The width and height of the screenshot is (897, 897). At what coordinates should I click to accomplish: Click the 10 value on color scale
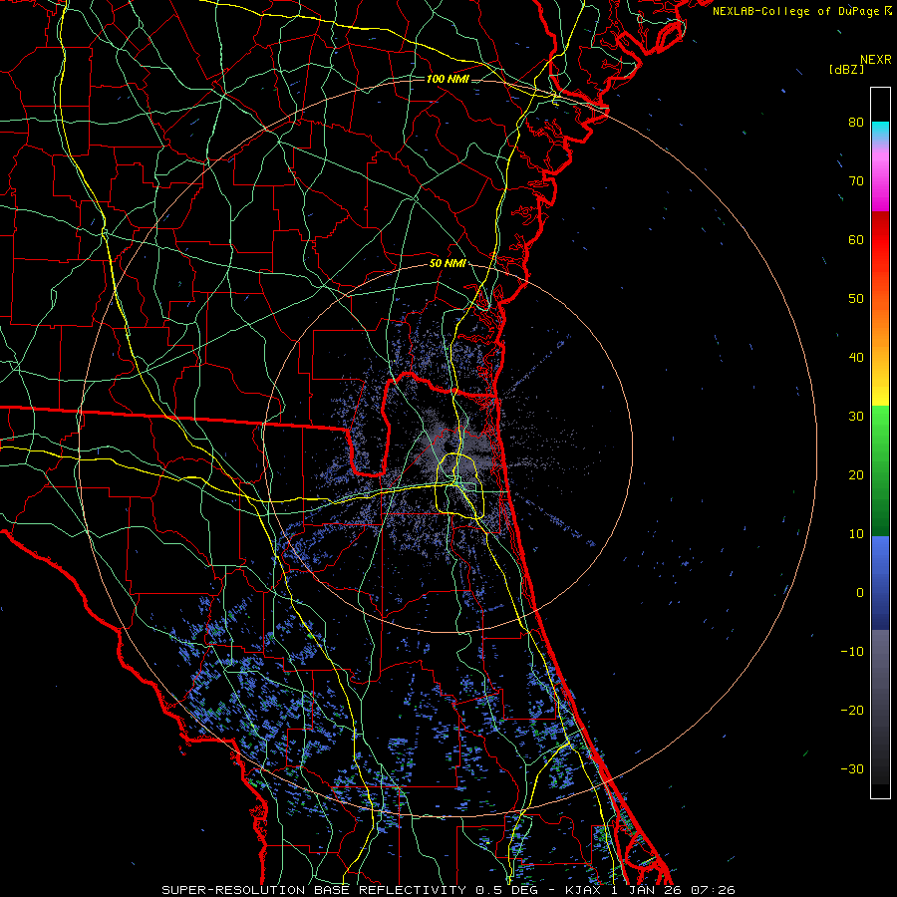click(856, 534)
